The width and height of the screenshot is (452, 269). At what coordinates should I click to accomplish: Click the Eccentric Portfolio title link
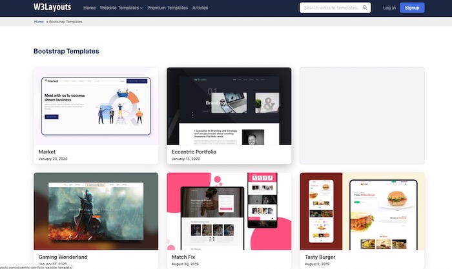pos(194,152)
